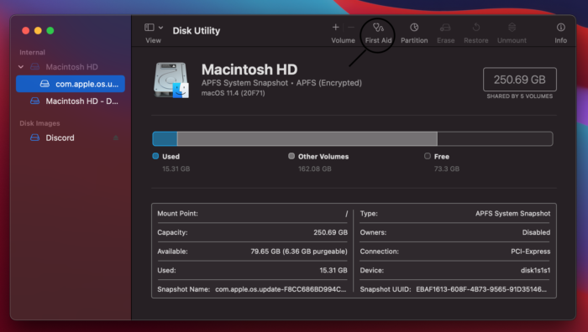Viewport: 588px width, 332px height.
Task: Click the 'macOS 11.4 (20F71)' version text
Action: tap(234, 93)
